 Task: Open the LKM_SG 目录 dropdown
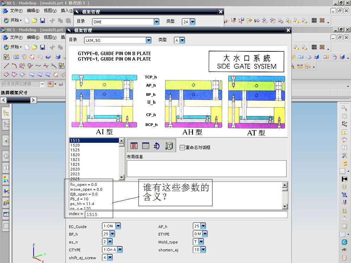pyautogui.click(x=148, y=40)
